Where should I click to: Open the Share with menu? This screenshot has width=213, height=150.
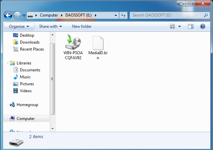51,26
